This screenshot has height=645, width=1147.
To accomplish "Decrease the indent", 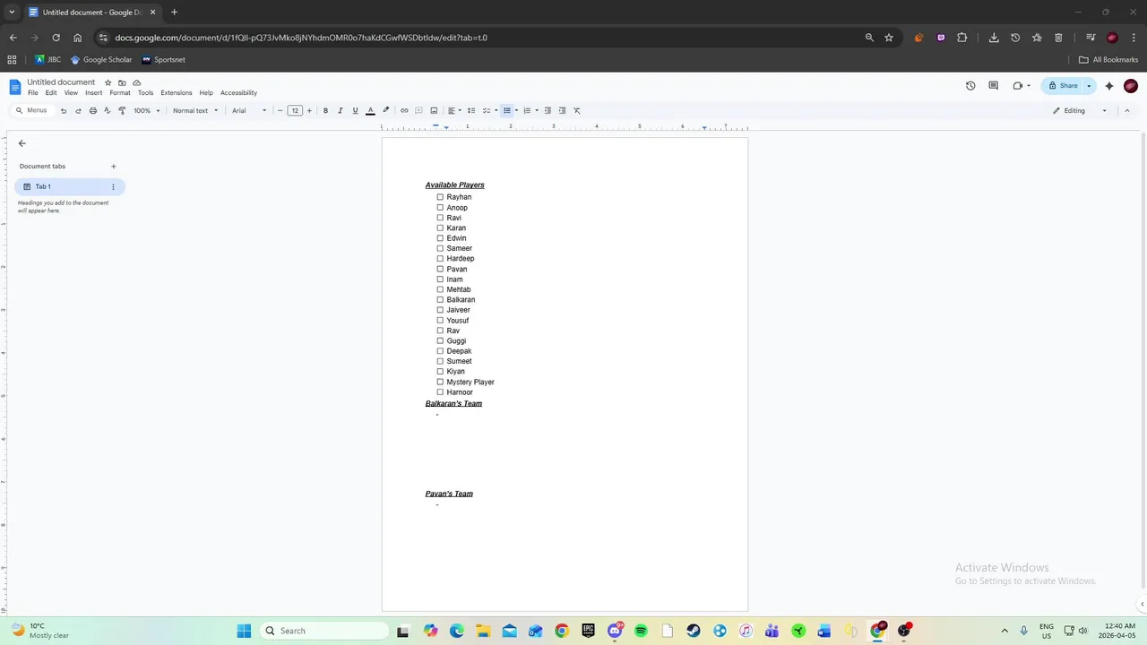I will [x=548, y=111].
